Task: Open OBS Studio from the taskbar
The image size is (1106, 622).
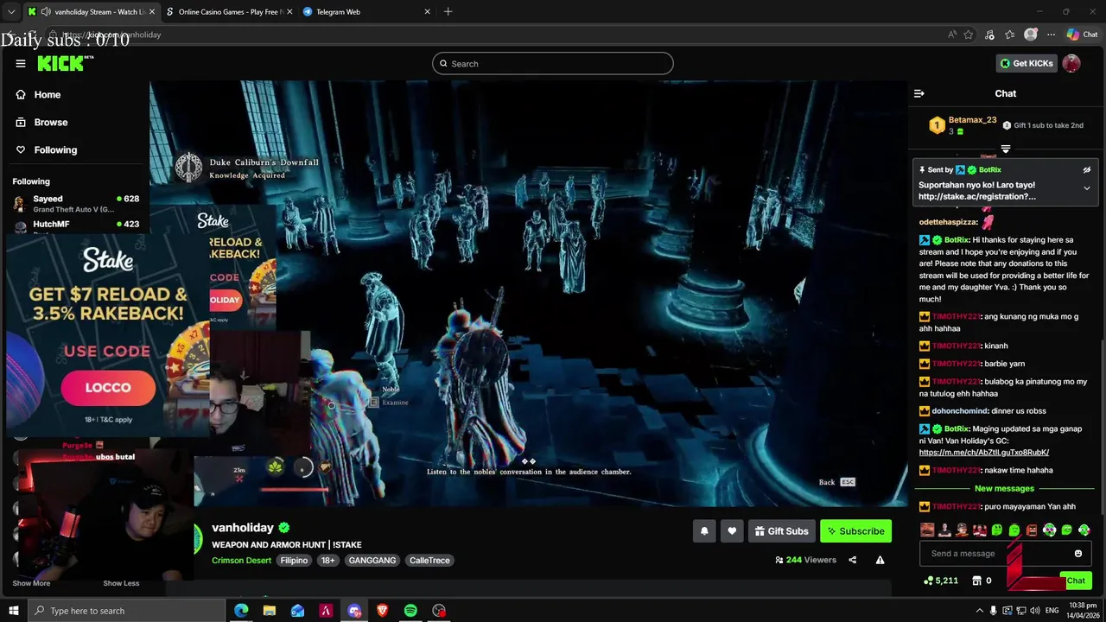Action: coord(439,611)
